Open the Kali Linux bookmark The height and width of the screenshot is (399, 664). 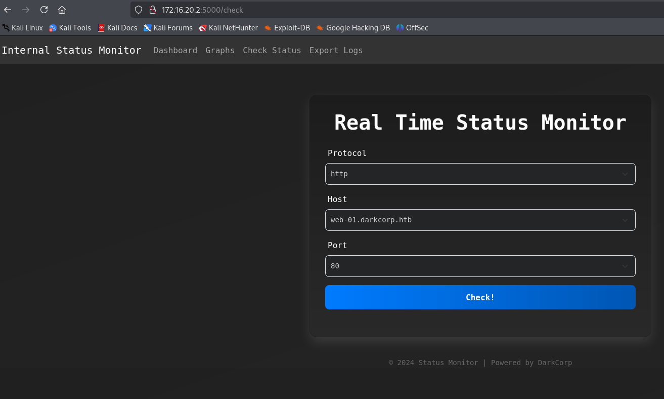pos(22,28)
